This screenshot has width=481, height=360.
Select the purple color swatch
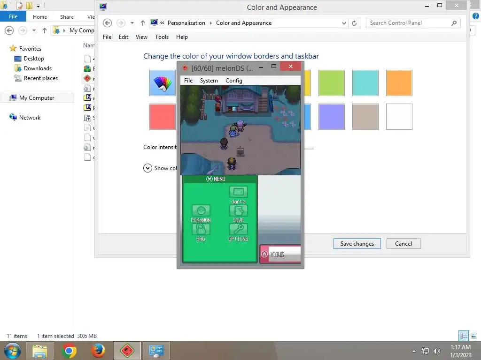331,117
